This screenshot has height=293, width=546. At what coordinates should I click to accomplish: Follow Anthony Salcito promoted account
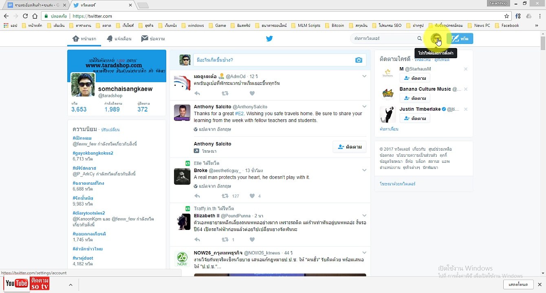[349, 147]
